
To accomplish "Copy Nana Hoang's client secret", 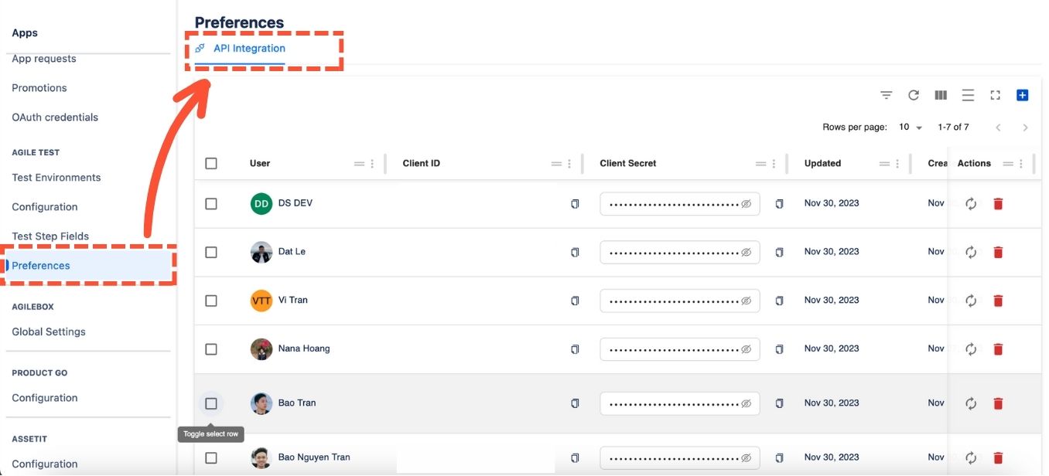I will coord(779,349).
